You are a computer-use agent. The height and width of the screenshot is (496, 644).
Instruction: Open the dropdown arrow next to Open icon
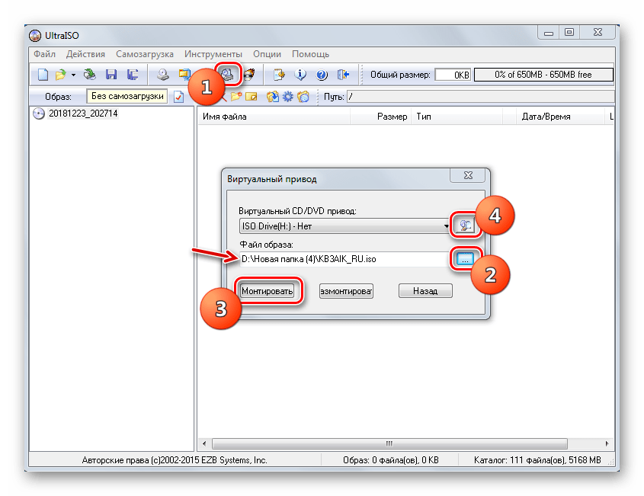[73, 75]
